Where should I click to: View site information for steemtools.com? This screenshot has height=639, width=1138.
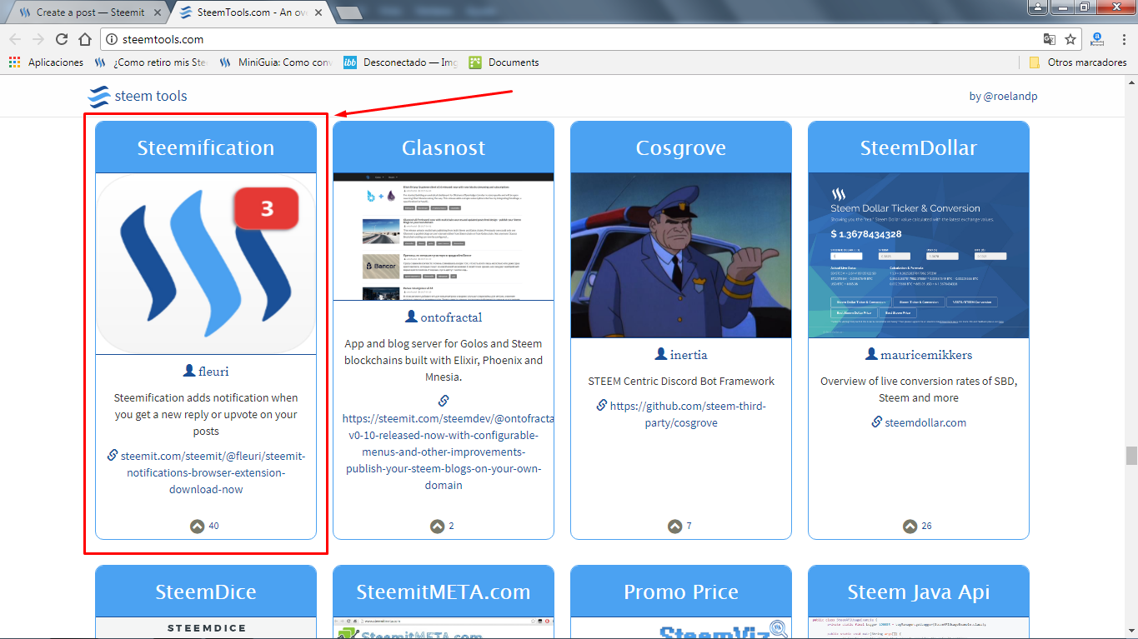pos(113,39)
